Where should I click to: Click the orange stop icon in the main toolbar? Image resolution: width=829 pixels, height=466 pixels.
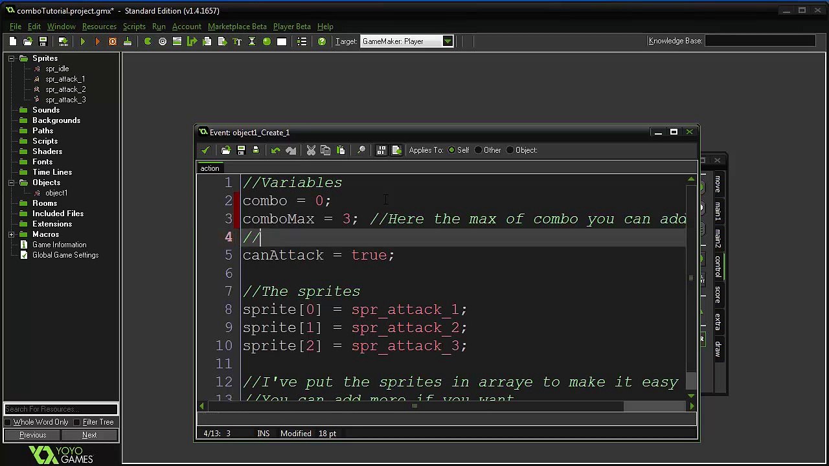click(113, 41)
